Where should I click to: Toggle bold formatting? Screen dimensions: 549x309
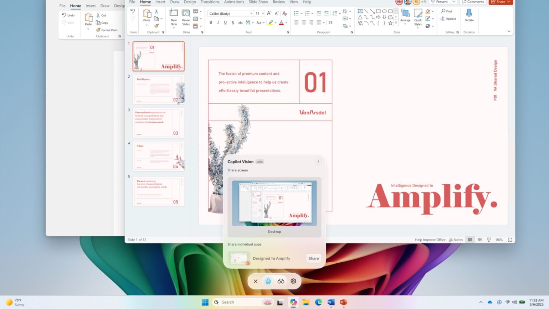pyautogui.click(x=210, y=22)
